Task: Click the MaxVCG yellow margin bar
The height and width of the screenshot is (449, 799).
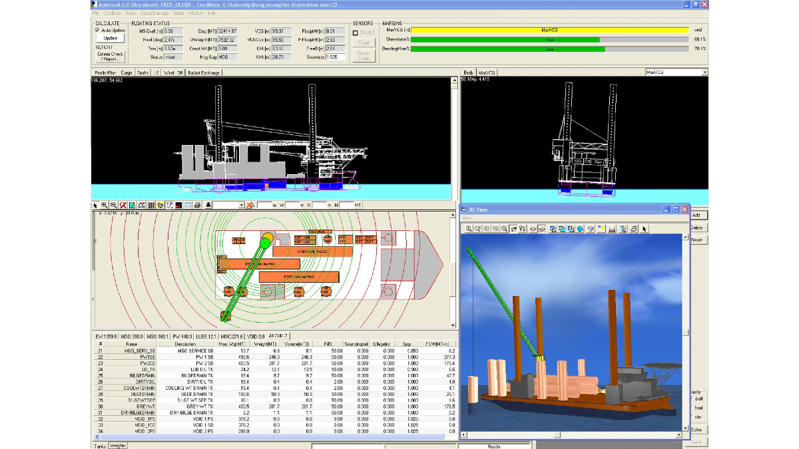Action: point(550,31)
